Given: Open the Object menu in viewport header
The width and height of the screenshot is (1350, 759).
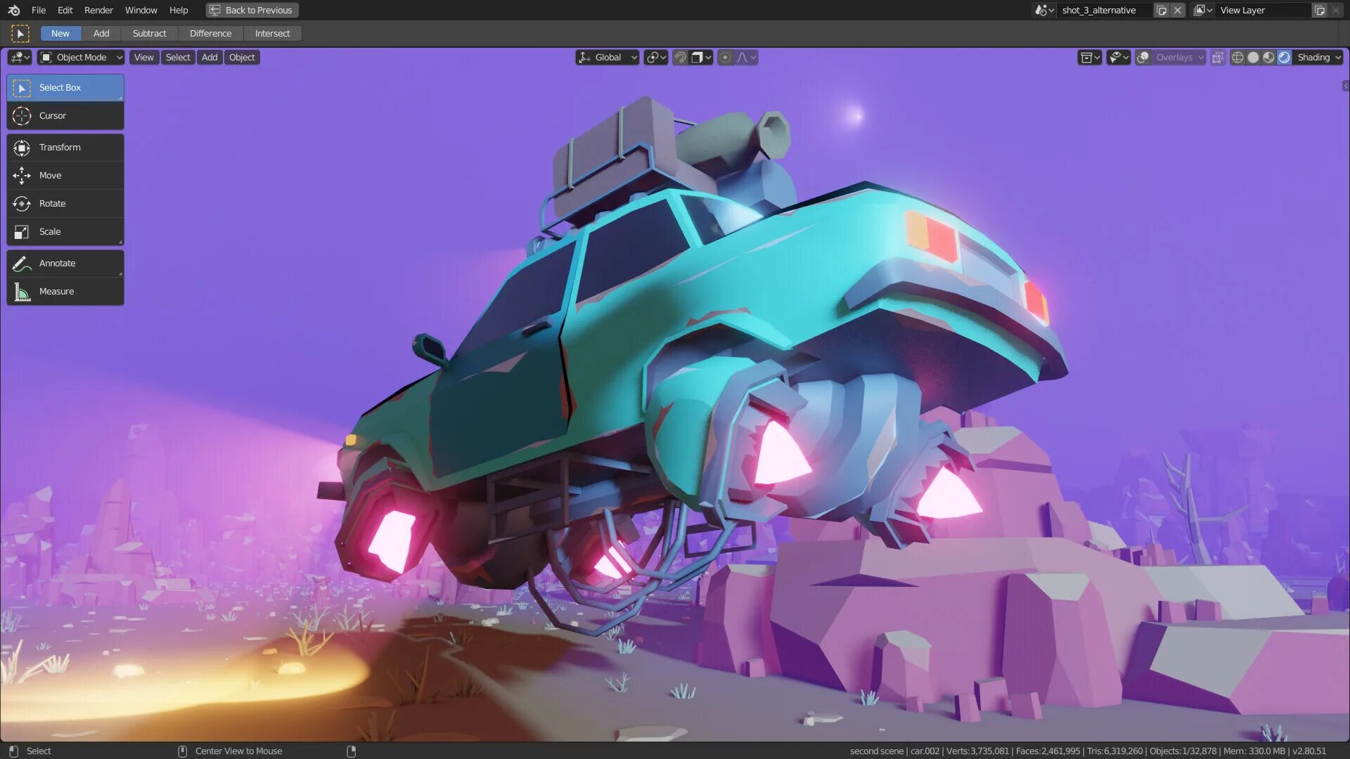Looking at the screenshot, I should point(242,58).
